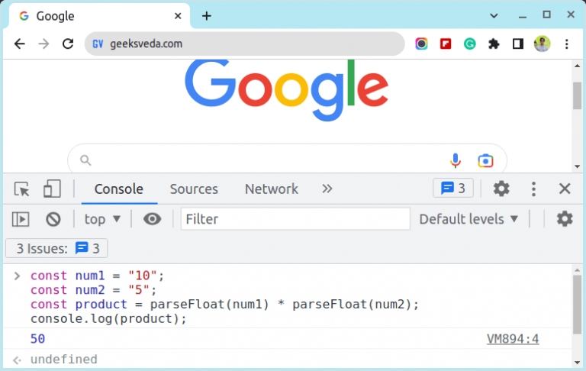Expand the top JavaScript context dropdown
The height and width of the screenshot is (371, 586).
pyautogui.click(x=102, y=219)
